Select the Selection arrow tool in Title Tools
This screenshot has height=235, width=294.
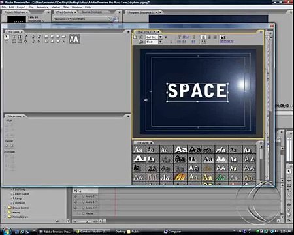(x=7, y=37)
